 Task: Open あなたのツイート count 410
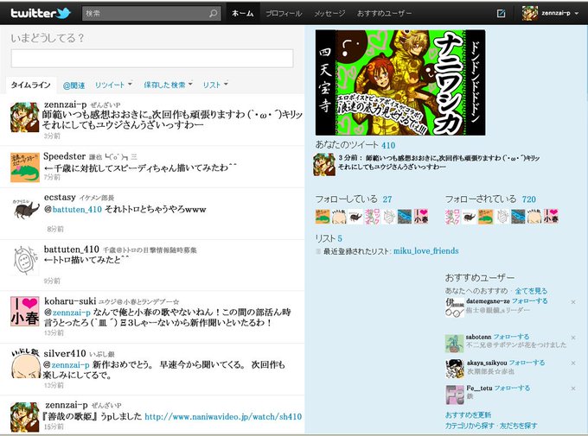tap(388, 145)
